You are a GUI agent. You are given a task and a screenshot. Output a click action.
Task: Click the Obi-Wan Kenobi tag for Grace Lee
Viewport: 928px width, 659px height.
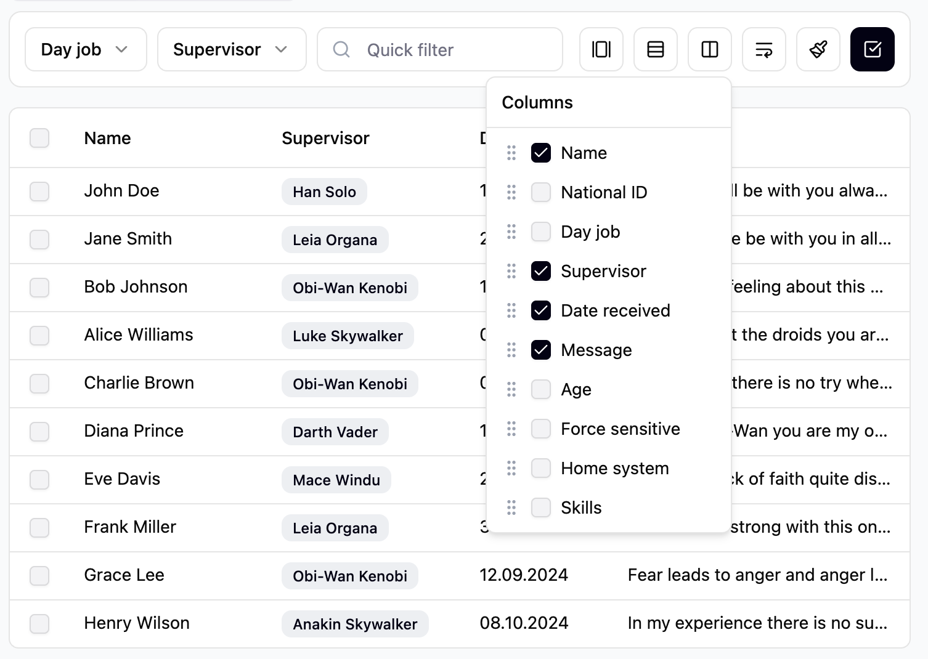click(349, 576)
